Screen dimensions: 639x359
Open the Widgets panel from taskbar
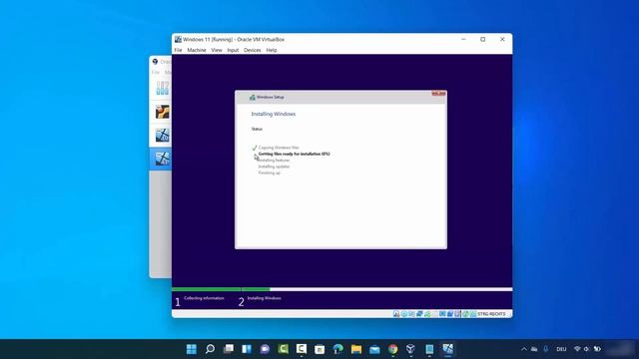pyautogui.click(x=247, y=349)
